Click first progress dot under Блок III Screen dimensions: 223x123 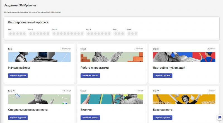tap(54, 34)
